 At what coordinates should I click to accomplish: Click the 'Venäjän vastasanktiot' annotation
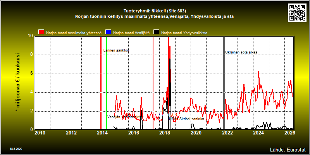click(x=125, y=117)
